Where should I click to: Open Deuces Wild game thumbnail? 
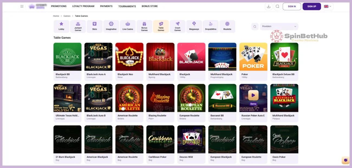(x=191, y=139)
